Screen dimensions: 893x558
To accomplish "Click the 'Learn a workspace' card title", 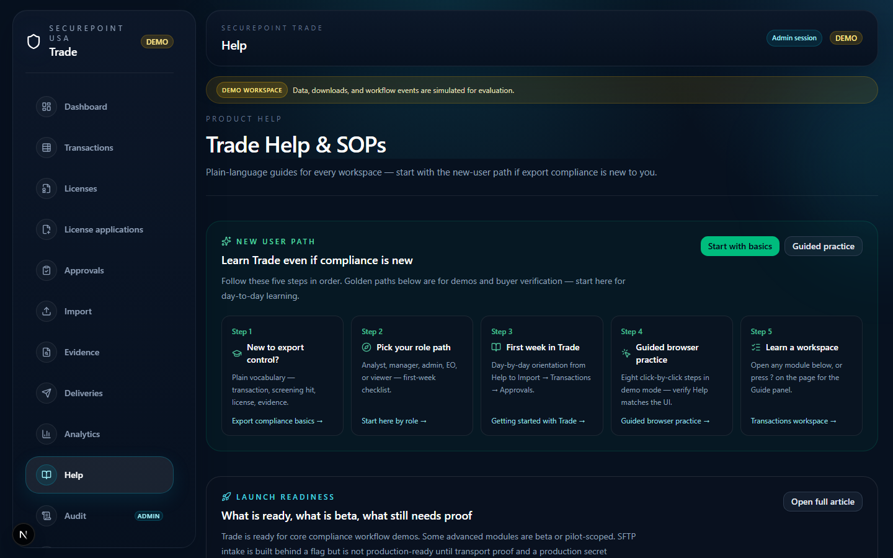I will 802,347.
